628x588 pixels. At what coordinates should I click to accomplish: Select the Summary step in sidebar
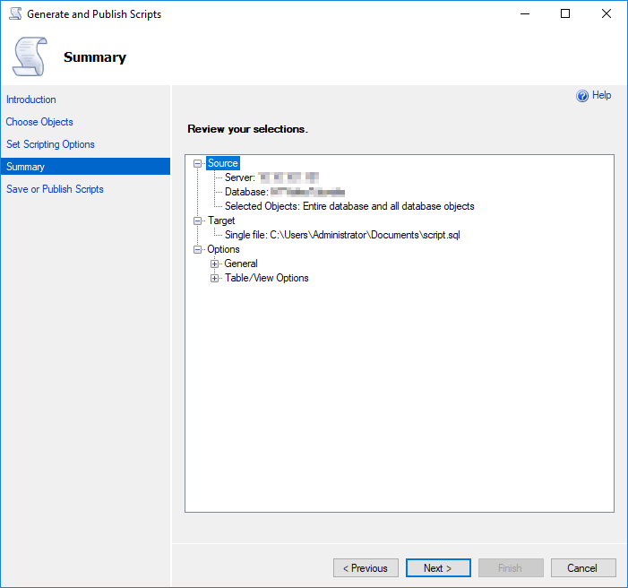pyautogui.click(x=85, y=167)
